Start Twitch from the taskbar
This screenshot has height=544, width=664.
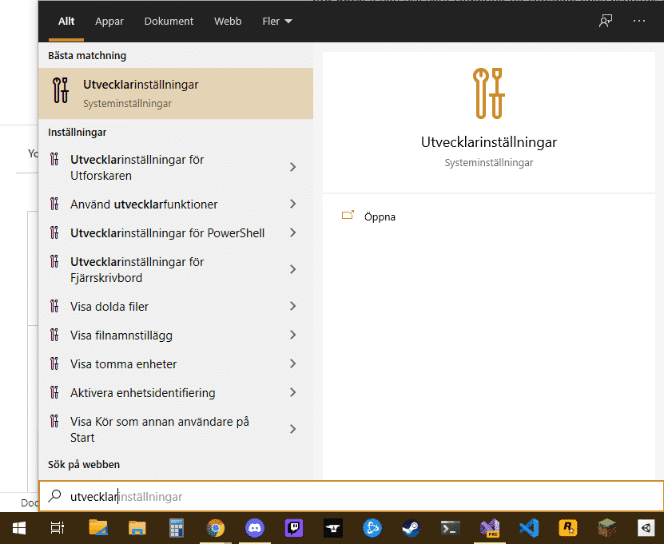coord(292,528)
